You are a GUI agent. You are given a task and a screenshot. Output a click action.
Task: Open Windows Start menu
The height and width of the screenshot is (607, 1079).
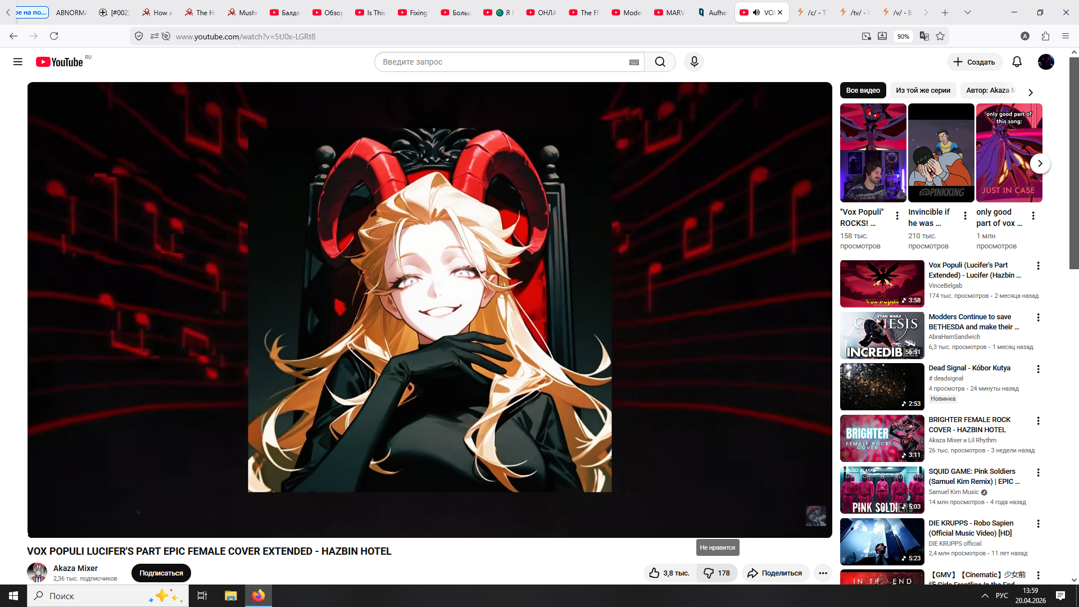[13, 596]
